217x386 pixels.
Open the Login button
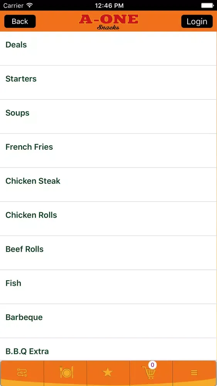click(197, 21)
